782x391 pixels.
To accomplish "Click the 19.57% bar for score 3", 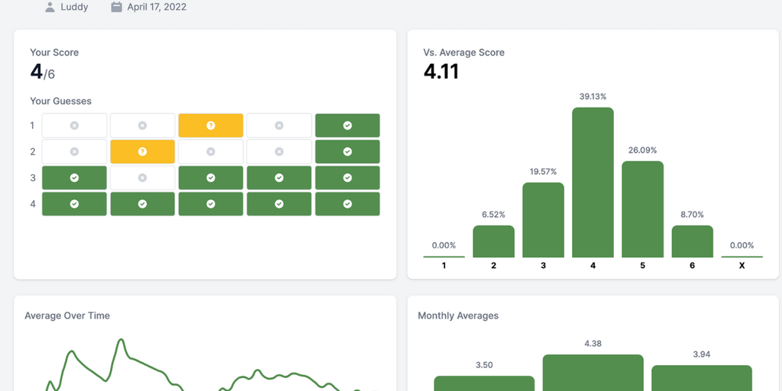I will pos(543,220).
